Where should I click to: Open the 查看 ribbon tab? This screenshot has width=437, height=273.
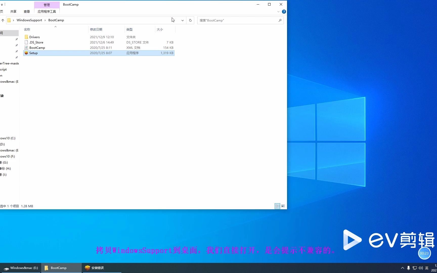click(27, 12)
